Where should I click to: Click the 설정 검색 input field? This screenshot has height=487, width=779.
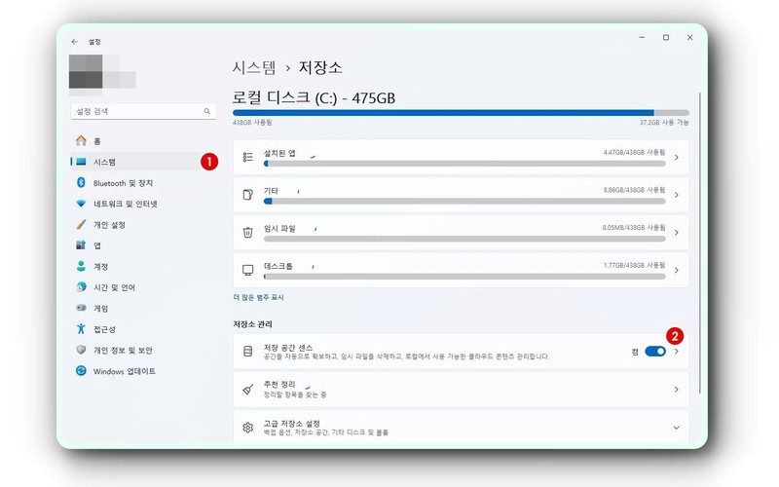(x=143, y=111)
